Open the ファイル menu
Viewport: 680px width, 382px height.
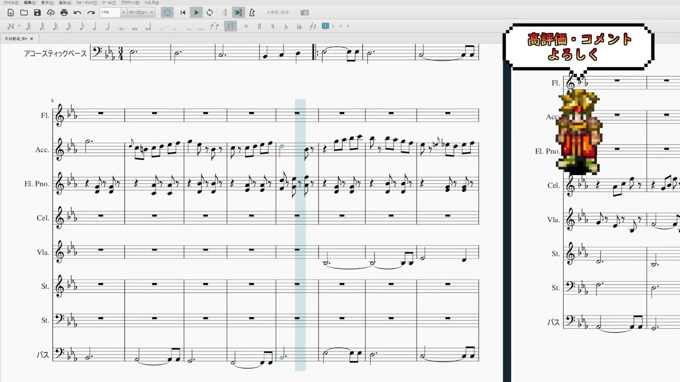(11, 3)
